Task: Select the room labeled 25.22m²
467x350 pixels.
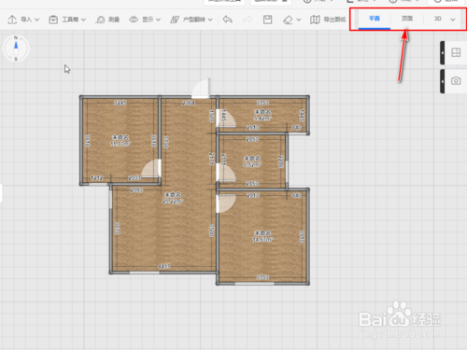Action: [x=173, y=198]
